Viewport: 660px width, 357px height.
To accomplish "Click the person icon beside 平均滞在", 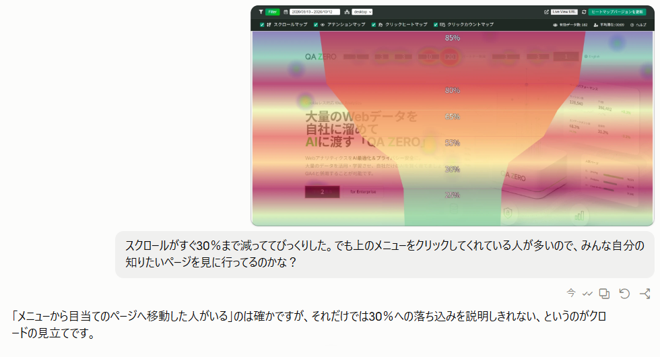I will click(596, 25).
